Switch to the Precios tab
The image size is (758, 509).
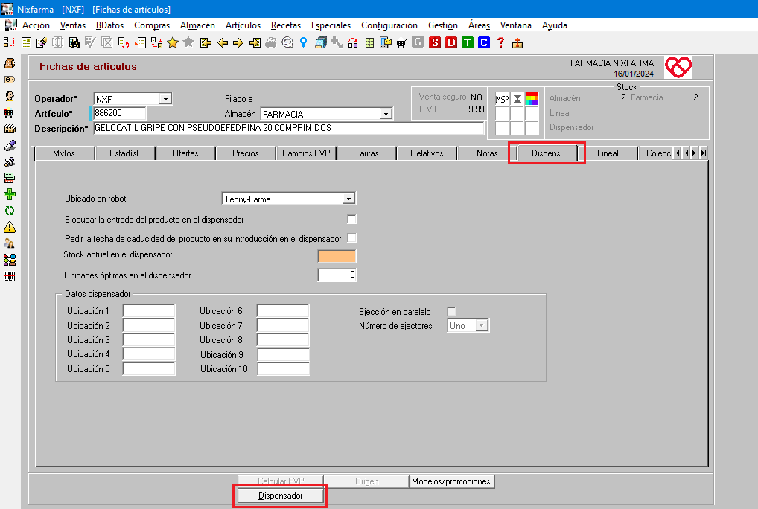pos(246,153)
